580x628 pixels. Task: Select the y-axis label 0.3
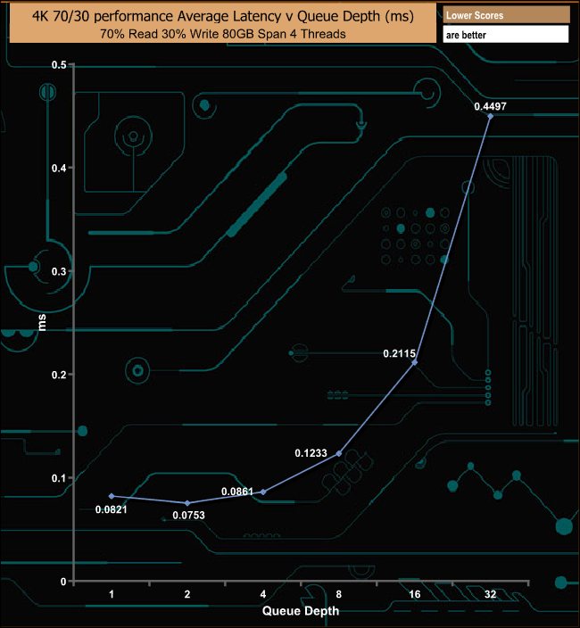59,271
